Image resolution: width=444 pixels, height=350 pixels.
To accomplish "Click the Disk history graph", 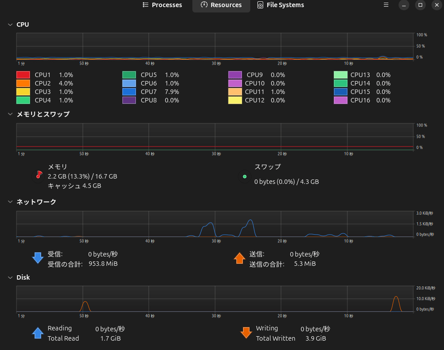I will [x=215, y=299].
